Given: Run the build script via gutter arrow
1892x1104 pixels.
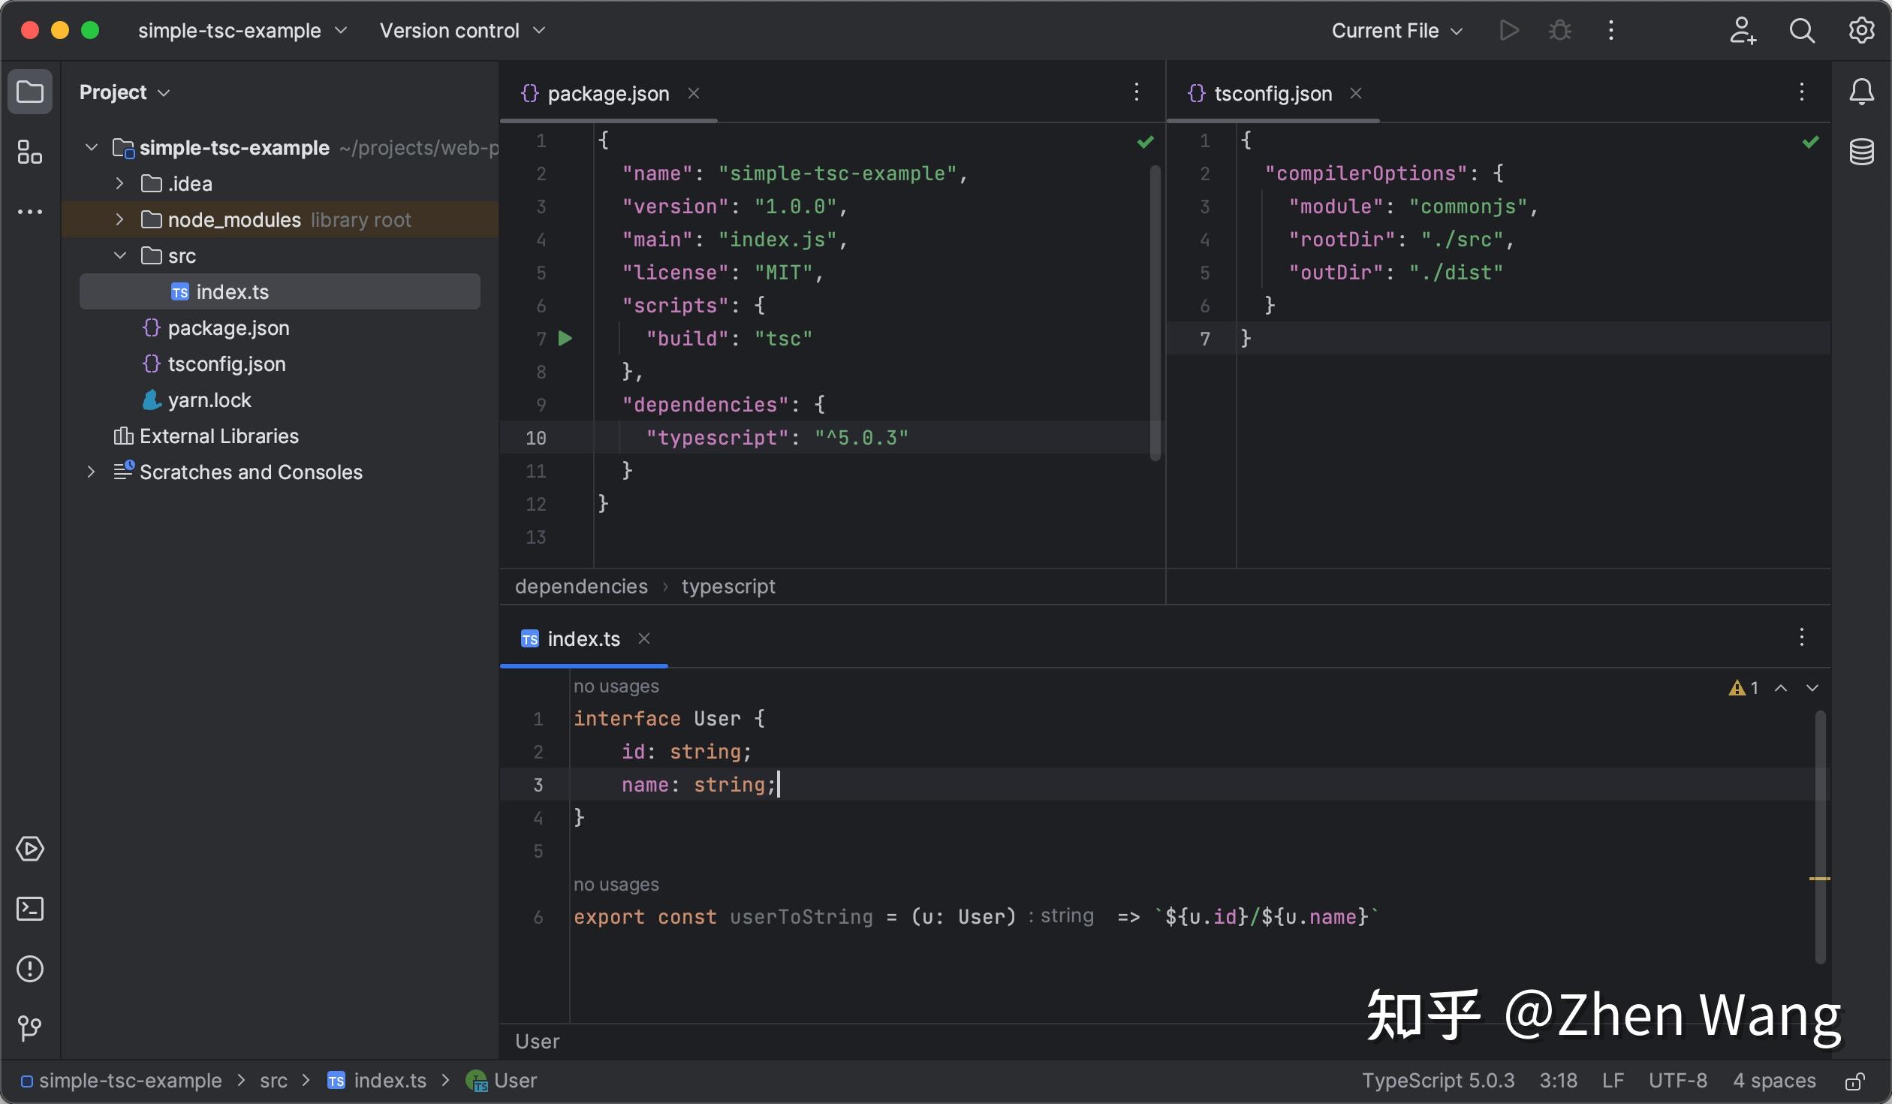Looking at the screenshot, I should coord(566,339).
